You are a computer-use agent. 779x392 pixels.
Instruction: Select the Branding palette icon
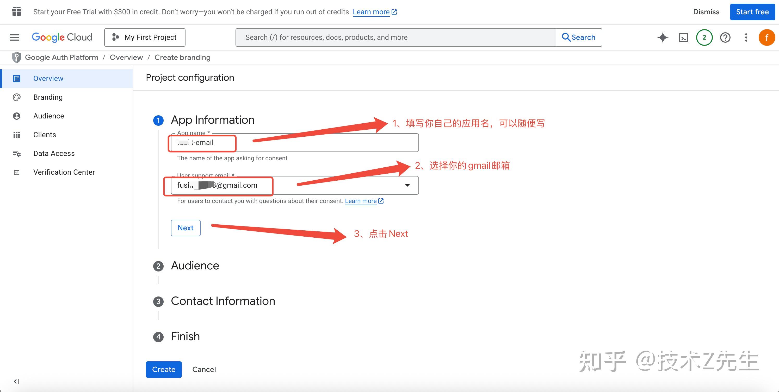point(17,97)
